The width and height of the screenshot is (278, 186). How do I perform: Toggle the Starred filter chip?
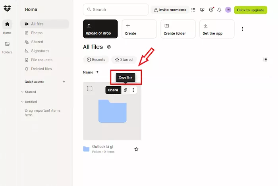coord(124,60)
